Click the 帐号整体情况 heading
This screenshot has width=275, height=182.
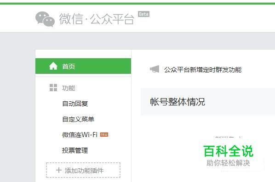click(178, 102)
